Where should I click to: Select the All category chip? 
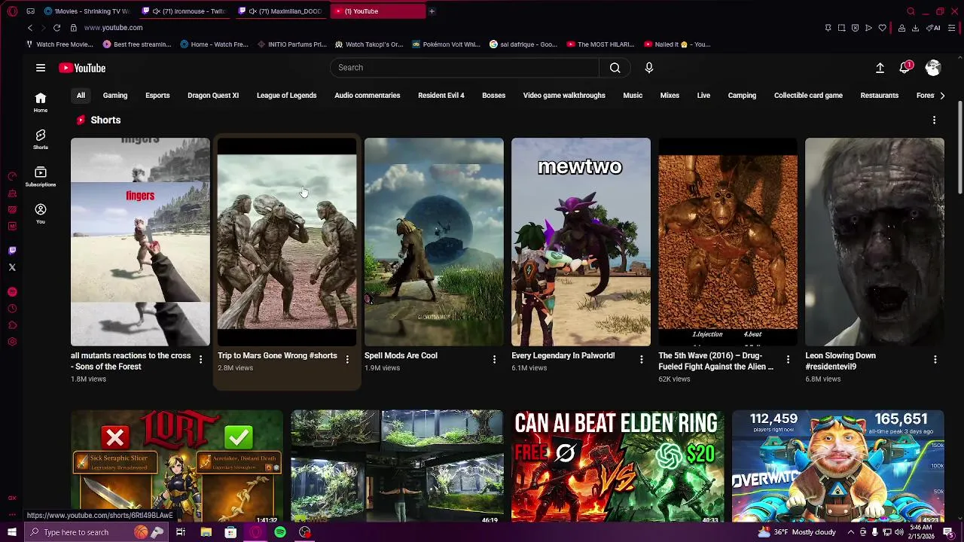pos(81,96)
